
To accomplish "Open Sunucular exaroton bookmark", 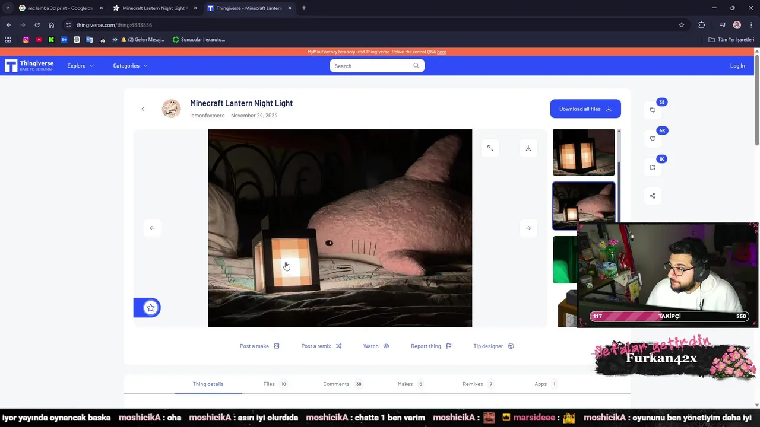I will (x=199, y=40).
